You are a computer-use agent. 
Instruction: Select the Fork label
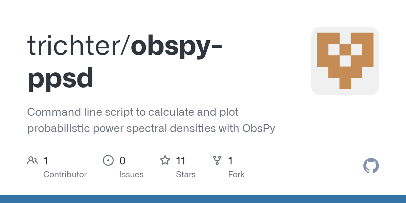236,175
